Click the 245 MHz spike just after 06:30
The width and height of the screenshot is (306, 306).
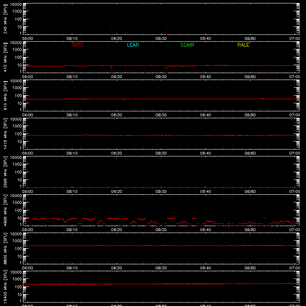[166, 32]
